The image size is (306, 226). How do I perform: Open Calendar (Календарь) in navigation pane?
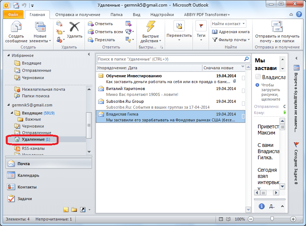pos(28,175)
